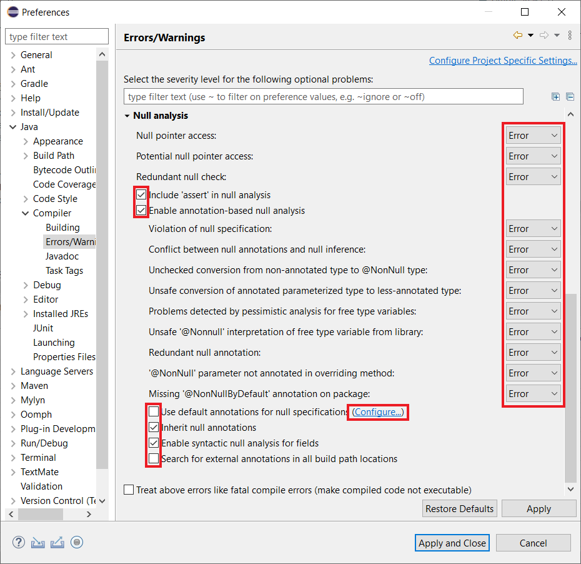Open the Redundant null annotation severity dropdown
The width and height of the screenshot is (581, 564).
click(533, 353)
